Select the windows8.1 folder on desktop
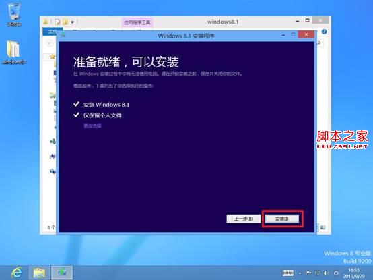373x280 pixels. (x=13, y=53)
